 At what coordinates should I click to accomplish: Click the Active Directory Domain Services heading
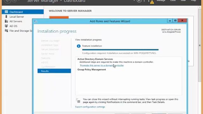pos(95,59)
